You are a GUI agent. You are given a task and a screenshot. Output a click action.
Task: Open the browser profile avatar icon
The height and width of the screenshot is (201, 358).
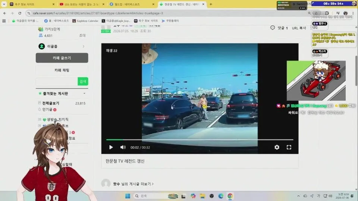pyautogui.click(x=345, y=13)
